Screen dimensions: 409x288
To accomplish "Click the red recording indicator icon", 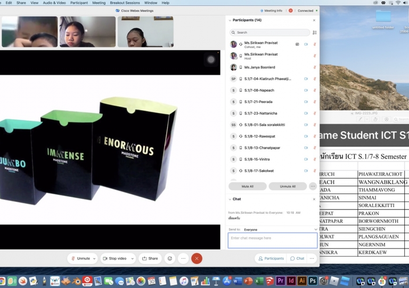I will coord(291,11).
